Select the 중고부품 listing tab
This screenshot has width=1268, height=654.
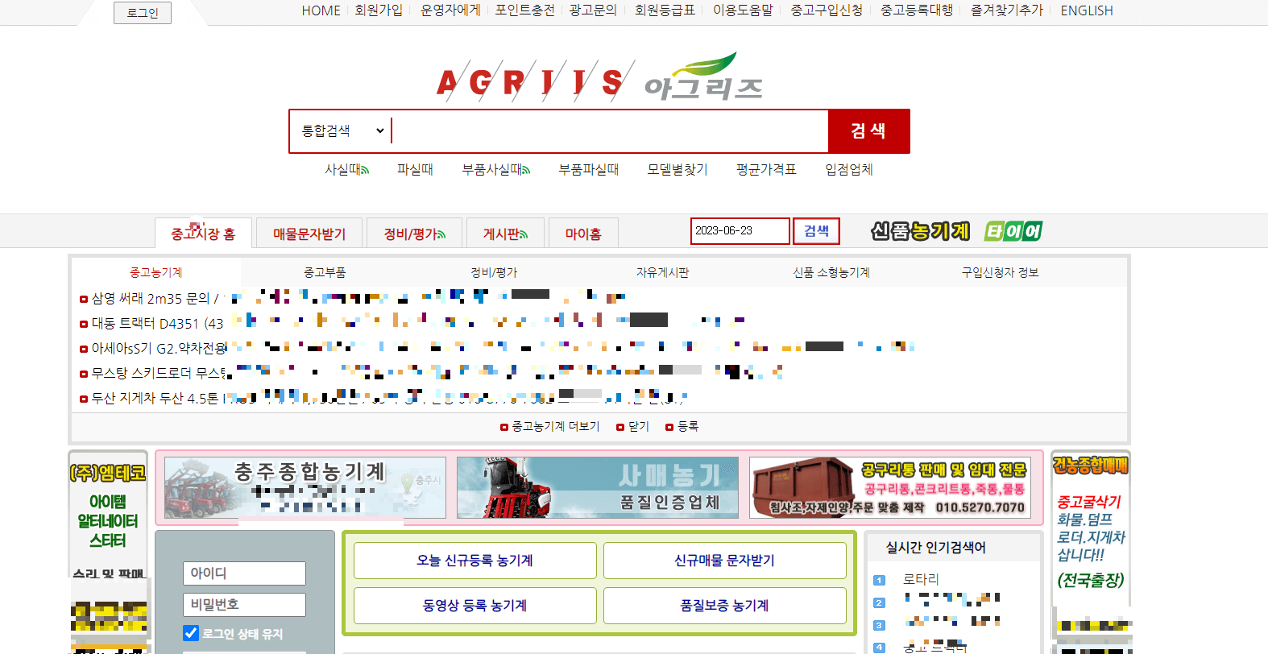(325, 272)
